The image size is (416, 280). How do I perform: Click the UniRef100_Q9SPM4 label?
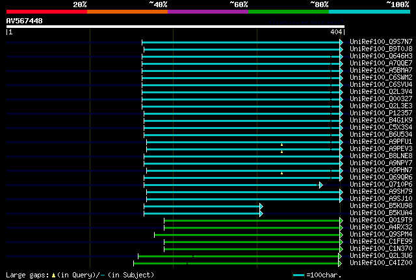(381, 234)
